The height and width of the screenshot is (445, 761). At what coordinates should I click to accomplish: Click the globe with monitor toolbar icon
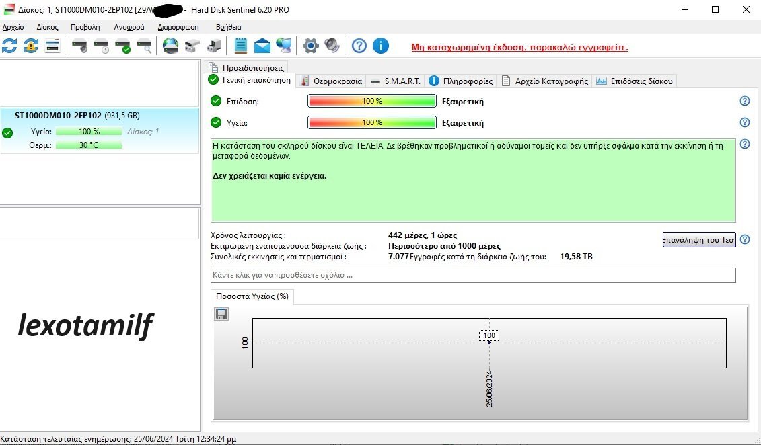pos(284,46)
